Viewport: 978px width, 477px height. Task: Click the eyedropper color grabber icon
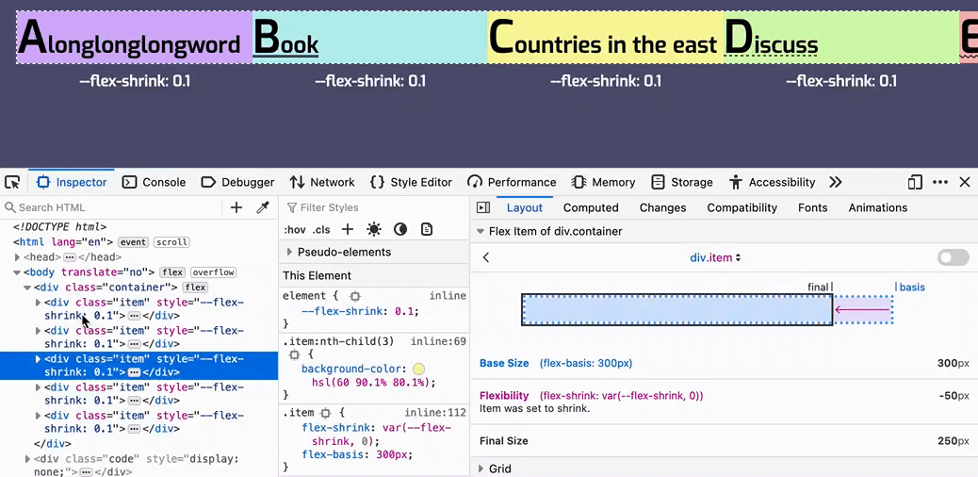[264, 207]
